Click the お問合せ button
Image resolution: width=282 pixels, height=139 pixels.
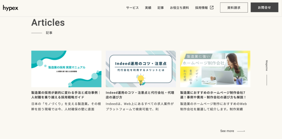click(x=264, y=7)
